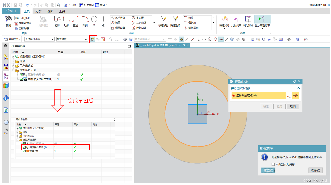The image size is (331, 185).
Task: Toggle the quadrant point snap
Action: pos(215,39)
